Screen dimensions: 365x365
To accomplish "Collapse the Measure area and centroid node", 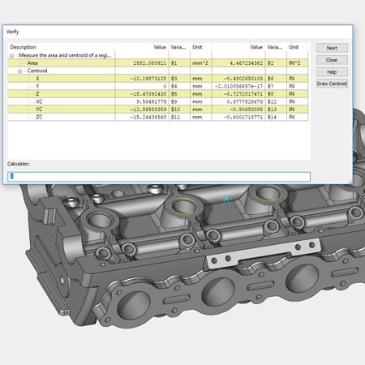I will [x=11, y=56].
